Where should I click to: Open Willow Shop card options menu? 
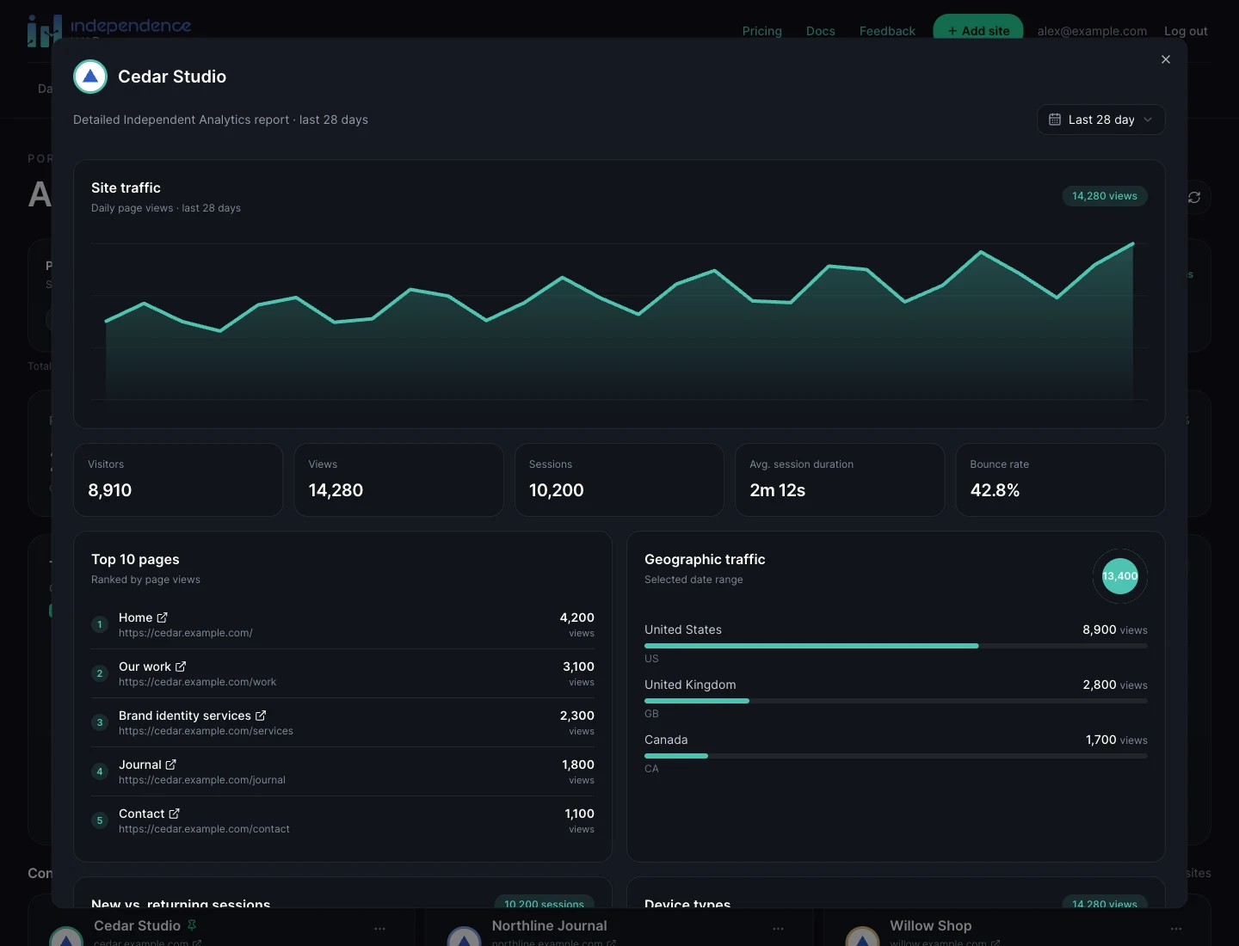1176,928
